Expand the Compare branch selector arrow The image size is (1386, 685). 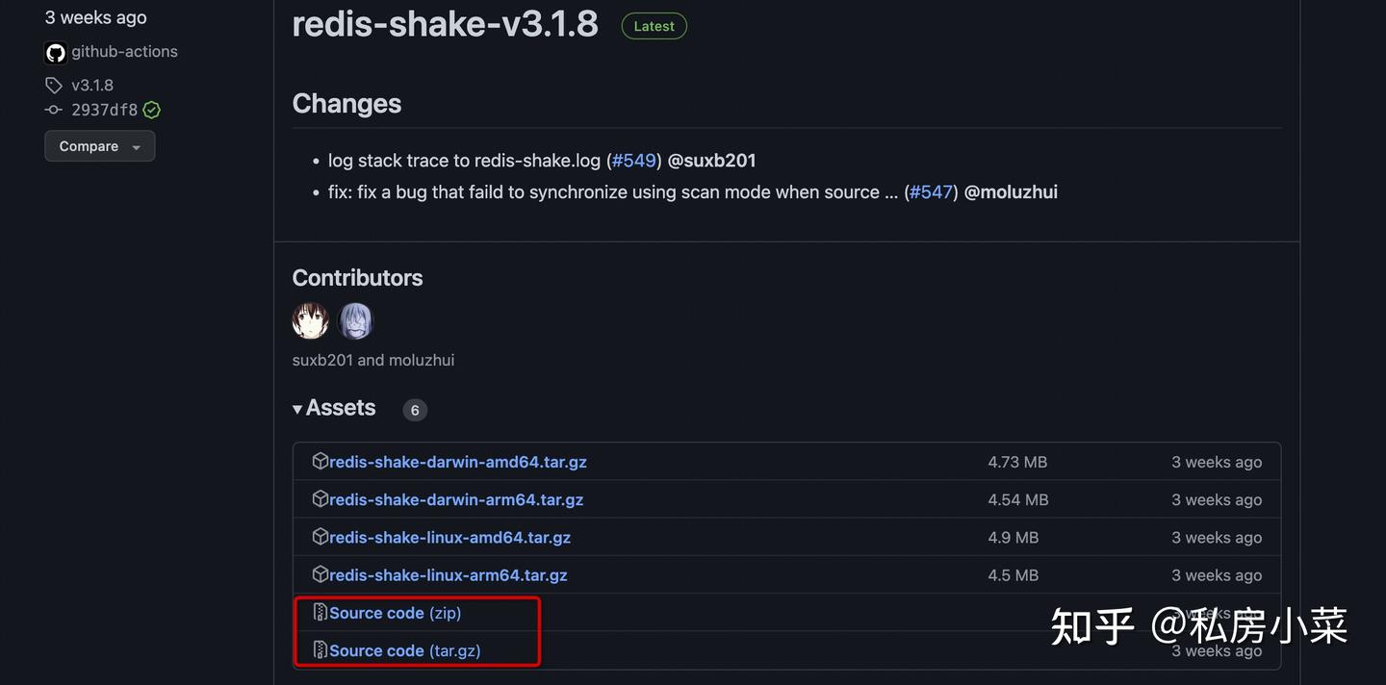pos(136,147)
